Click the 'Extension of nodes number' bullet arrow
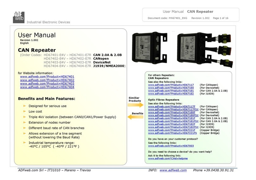This screenshot has width=256, height=180. click(25, 122)
